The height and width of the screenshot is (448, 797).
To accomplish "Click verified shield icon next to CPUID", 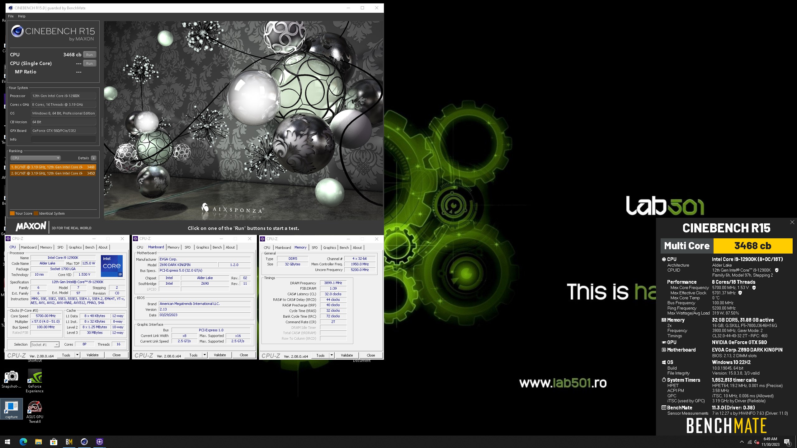I will pyautogui.click(x=777, y=270).
